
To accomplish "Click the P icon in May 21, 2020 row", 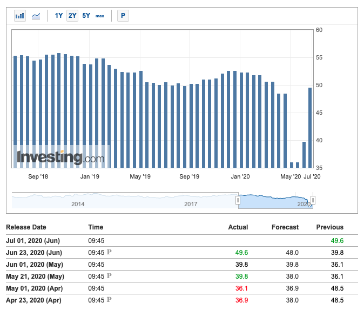I will (109, 276).
